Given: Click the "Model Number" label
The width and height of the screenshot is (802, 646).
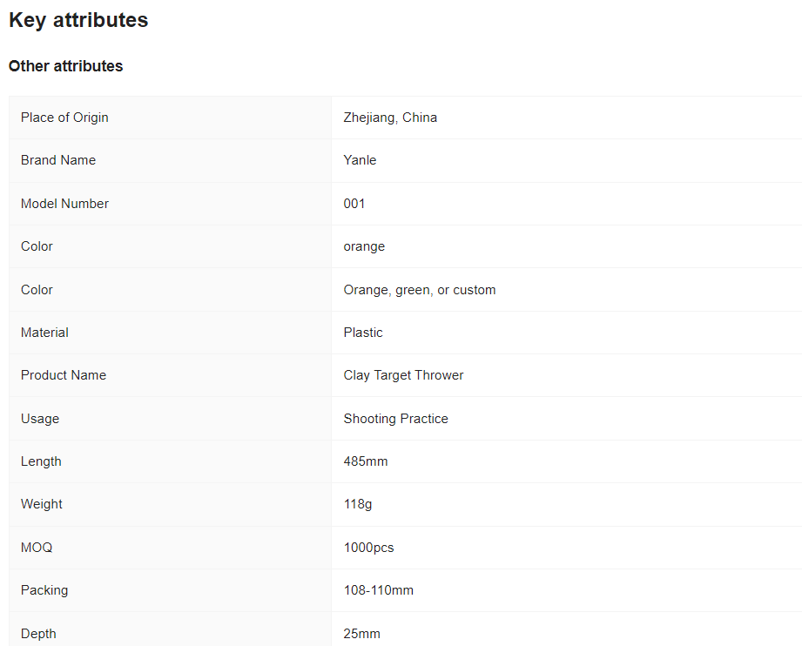Looking at the screenshot, I should 64,204.
